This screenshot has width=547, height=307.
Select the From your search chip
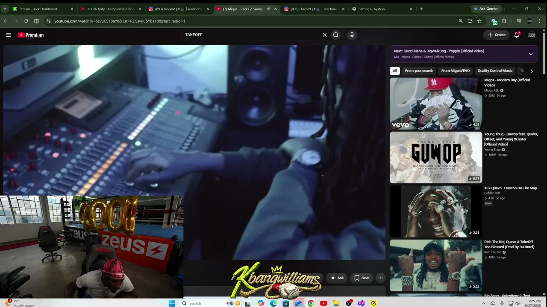coord(419,71)
